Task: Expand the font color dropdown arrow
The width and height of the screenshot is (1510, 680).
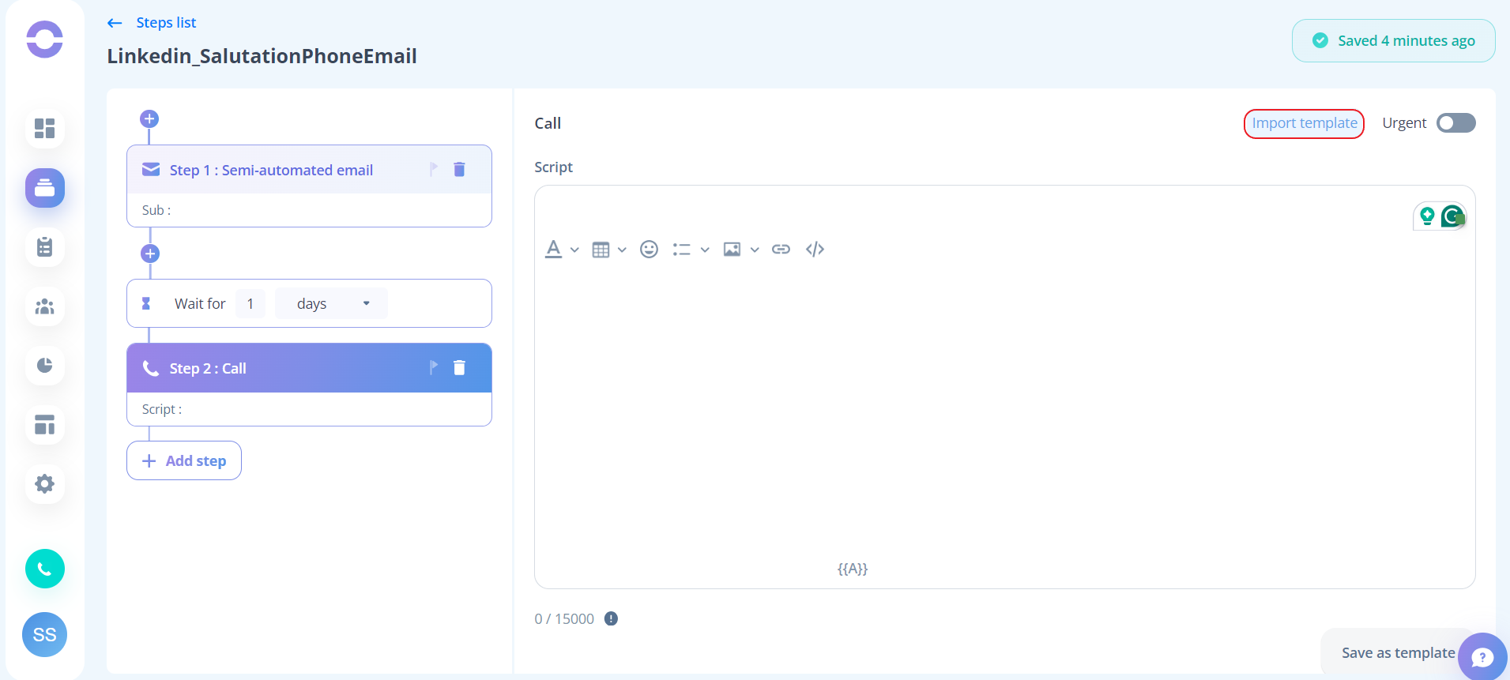Action: [x=574, y=250]
